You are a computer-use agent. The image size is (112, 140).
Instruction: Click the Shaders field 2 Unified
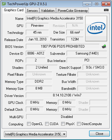(x=42, y=67)
